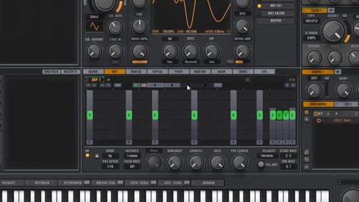Click the left chevron button at the arp grid's right end
The width and height of the screenshot is (359, 202).
pyautogui.click(x=287, y=85)
